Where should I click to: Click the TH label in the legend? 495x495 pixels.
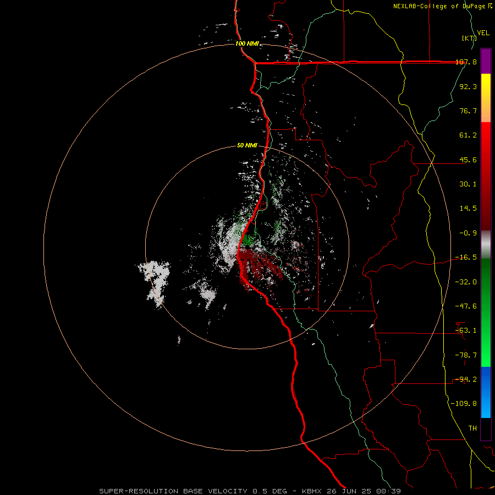click(x=472, y=428)
